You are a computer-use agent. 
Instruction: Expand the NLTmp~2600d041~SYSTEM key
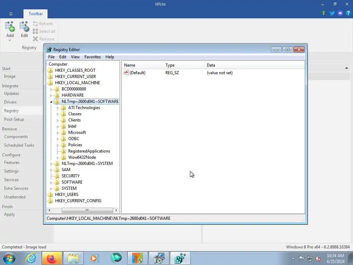click(x=51, y=164)
